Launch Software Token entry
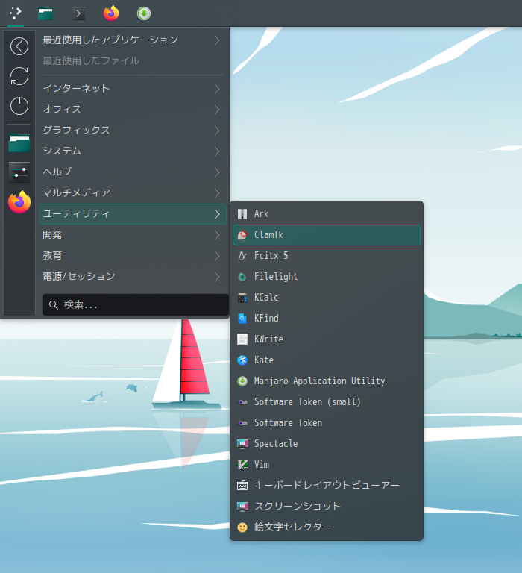The image size is (522, 573). coord(327,423)
